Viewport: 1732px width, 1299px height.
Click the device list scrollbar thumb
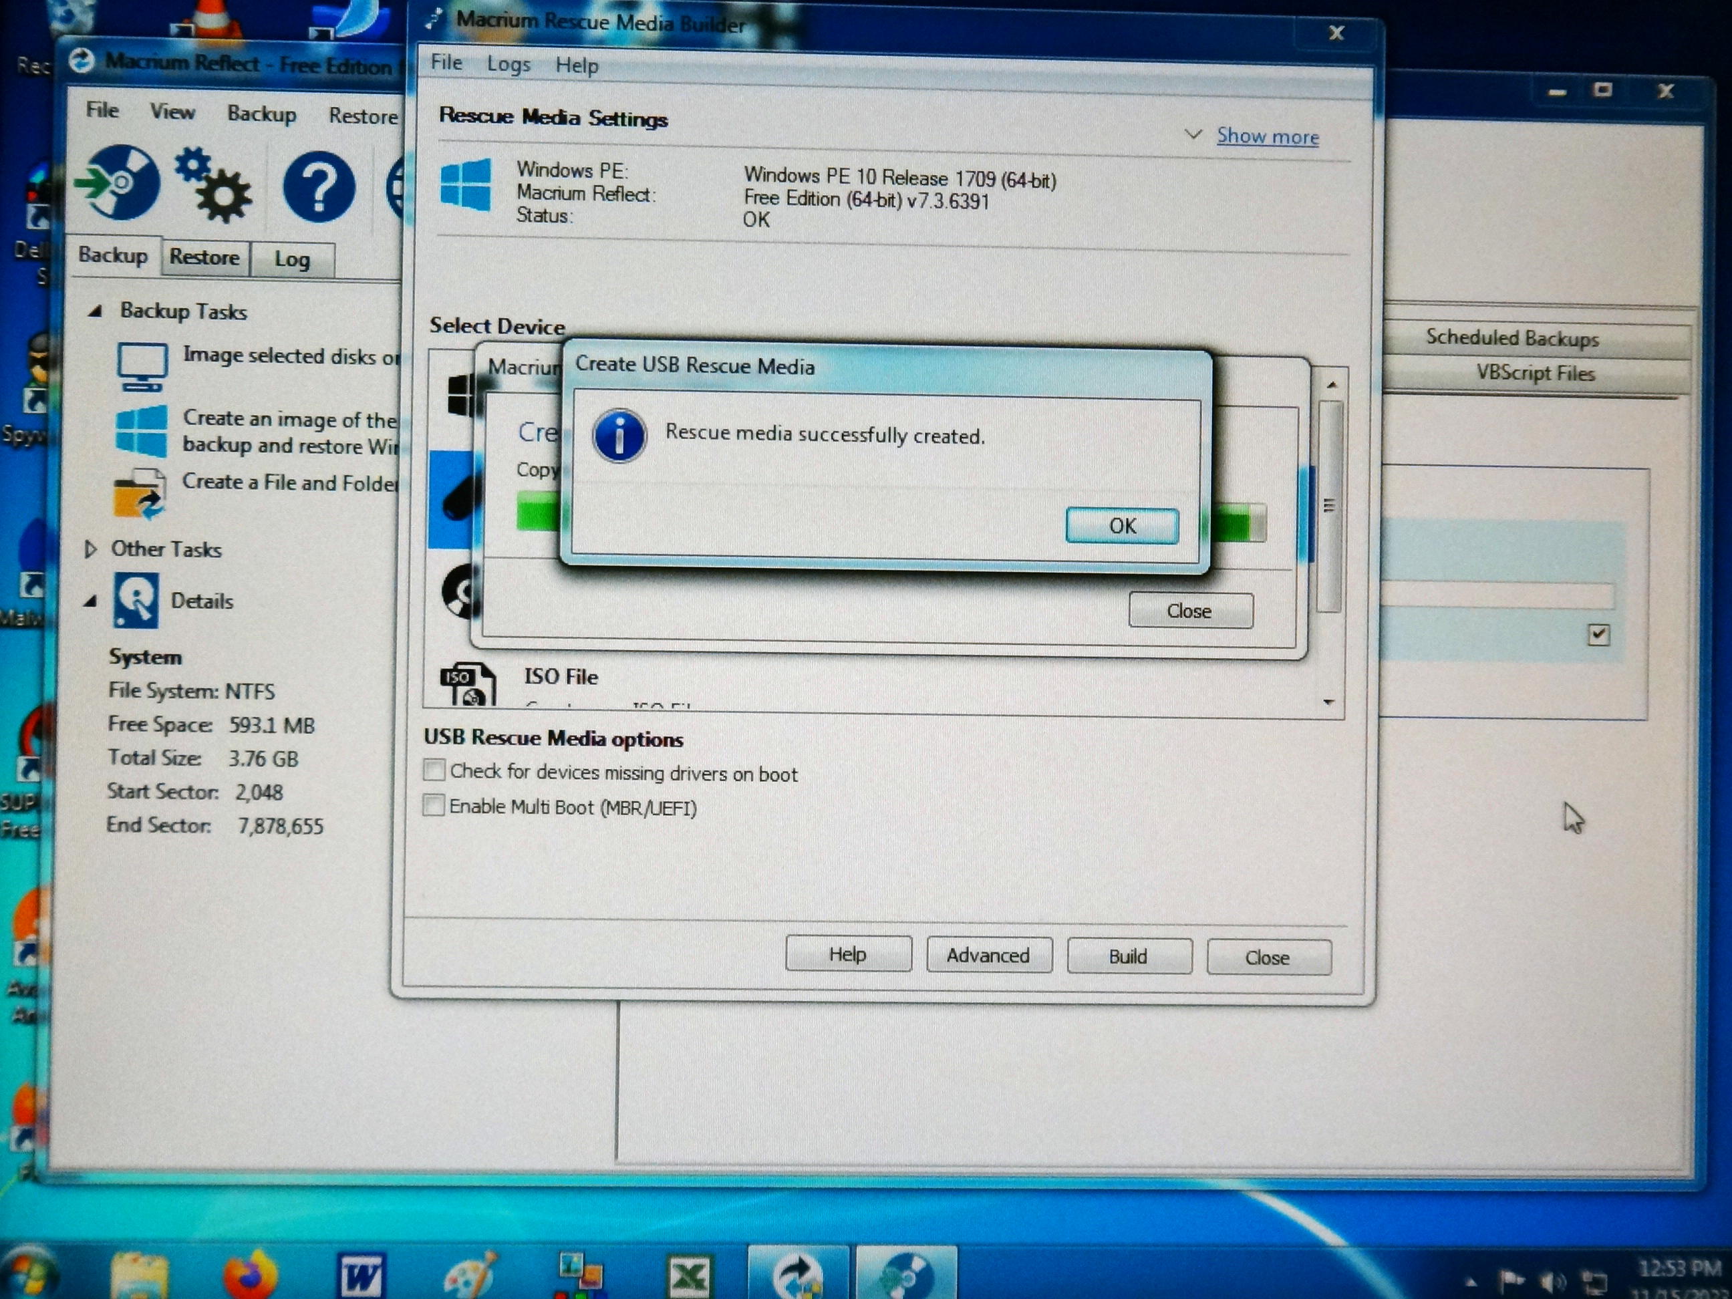tap(1330, 505)
